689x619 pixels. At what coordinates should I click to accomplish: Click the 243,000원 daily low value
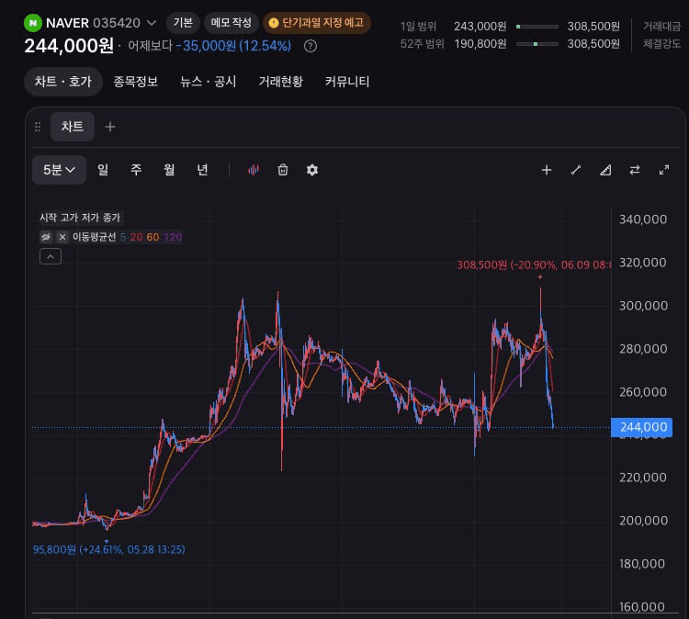tap(480, 27)
